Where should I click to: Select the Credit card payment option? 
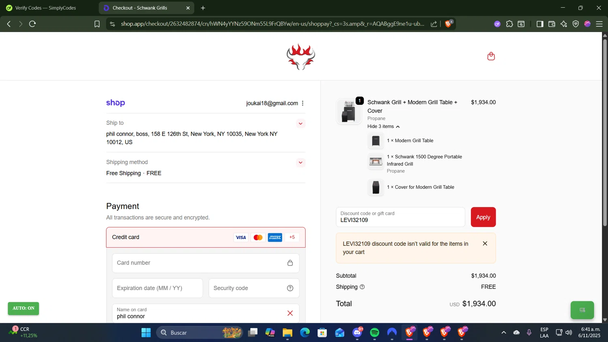tap(206, 237)
